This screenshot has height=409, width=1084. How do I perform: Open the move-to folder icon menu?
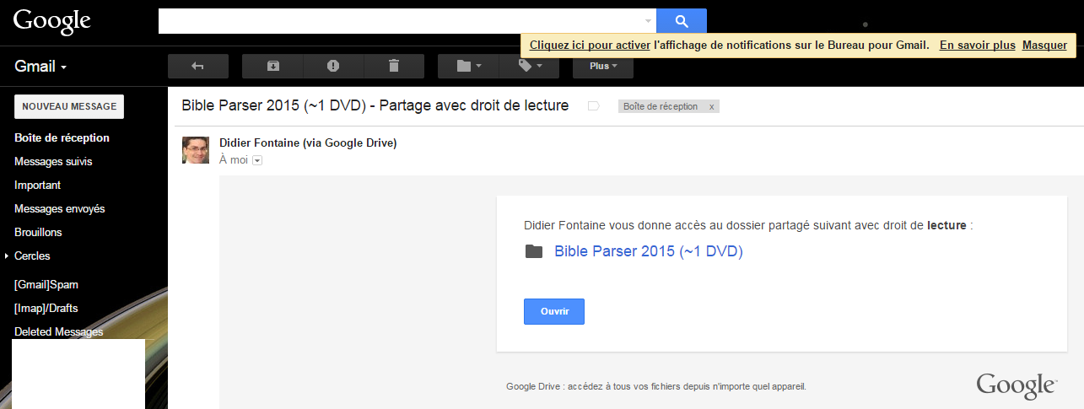pyautogui.click(x=468, y=66)
